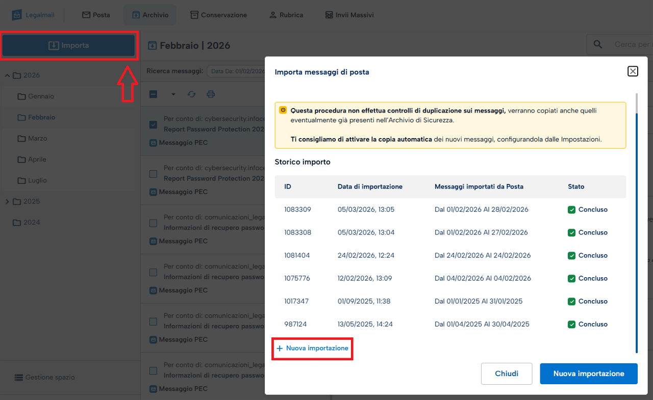
Task: Open the Archivio tab
Action: (150, 15)
